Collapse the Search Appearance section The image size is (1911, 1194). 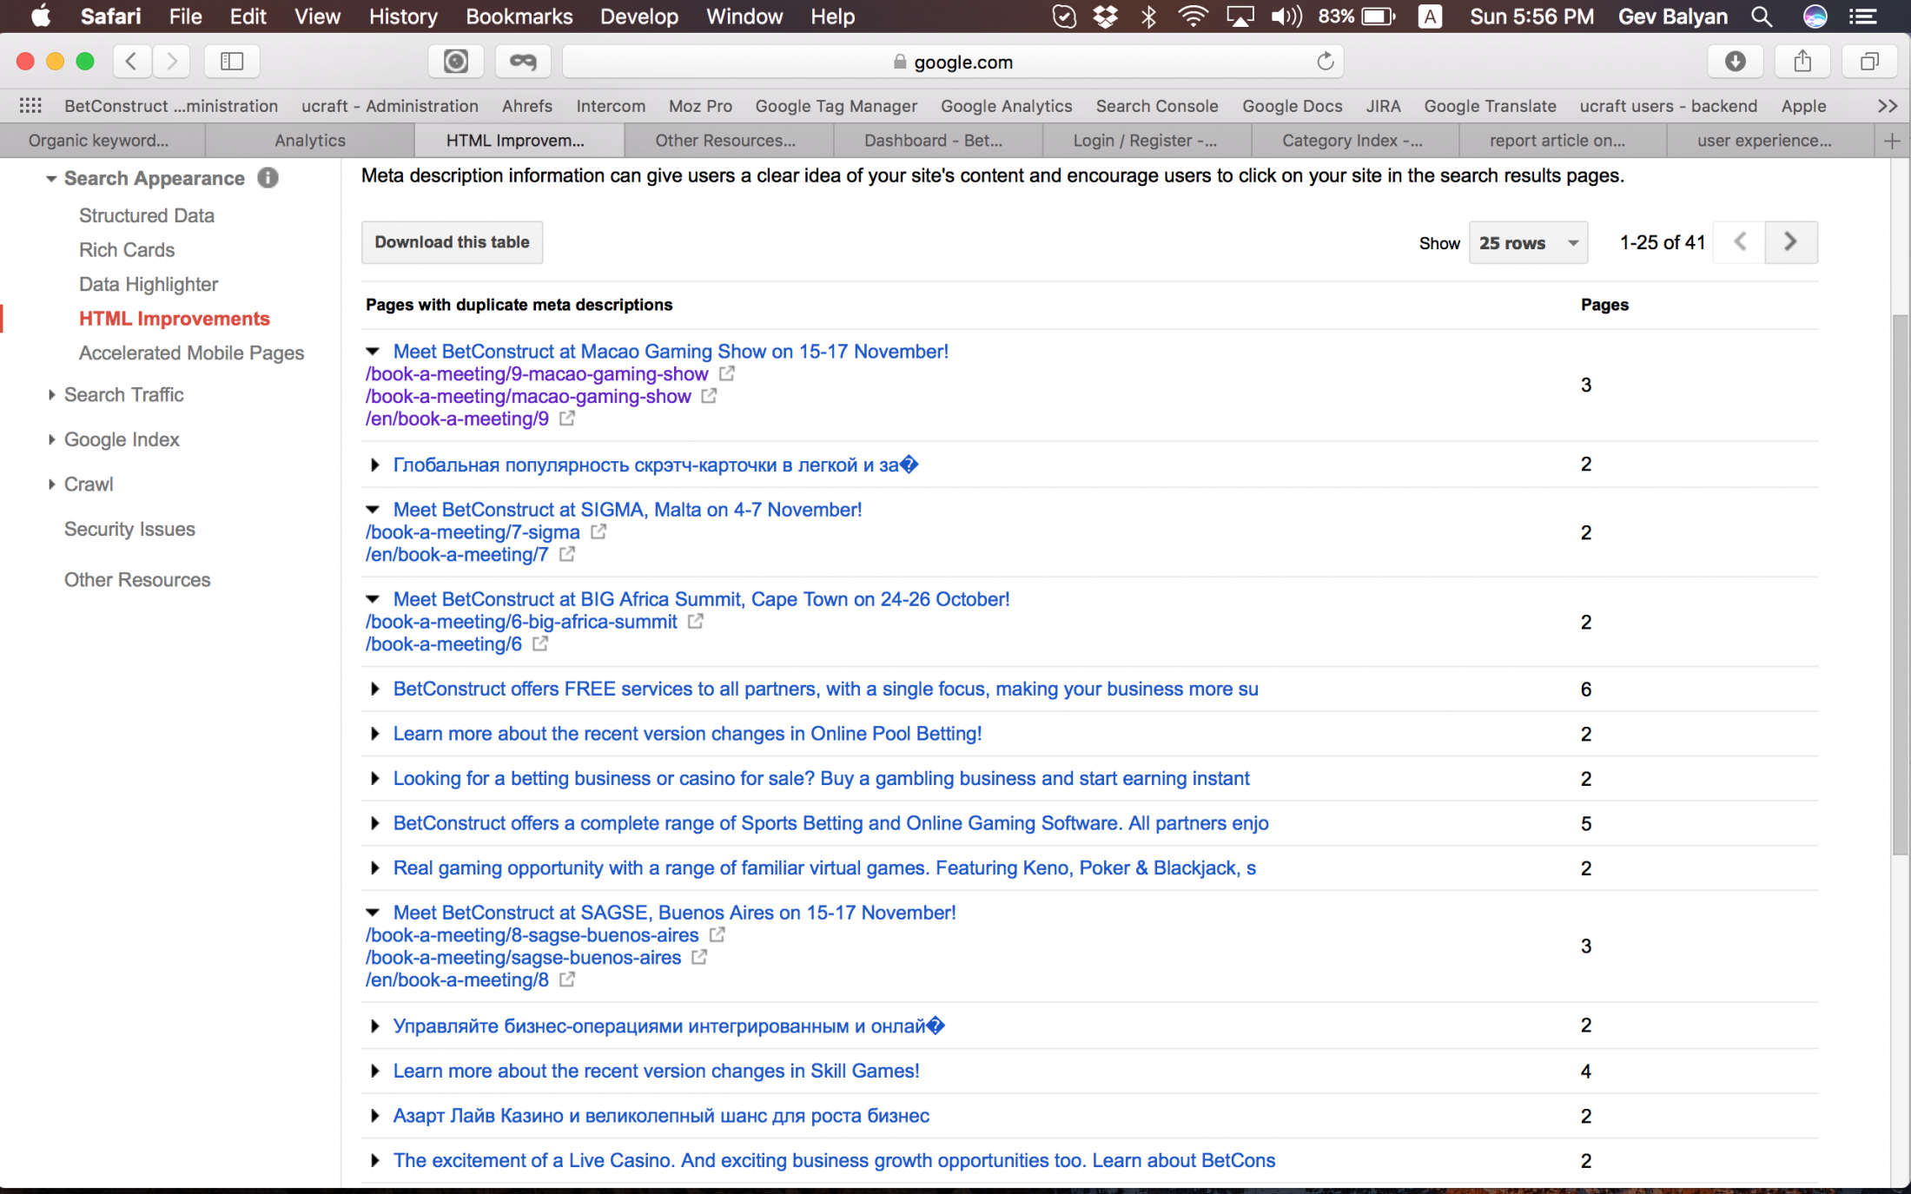pos(51,178)
